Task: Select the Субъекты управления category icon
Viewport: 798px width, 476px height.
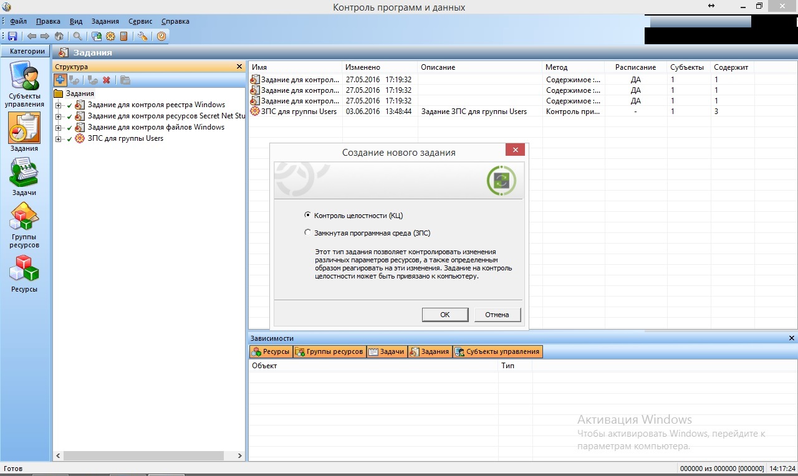Action: coord(25,76)
